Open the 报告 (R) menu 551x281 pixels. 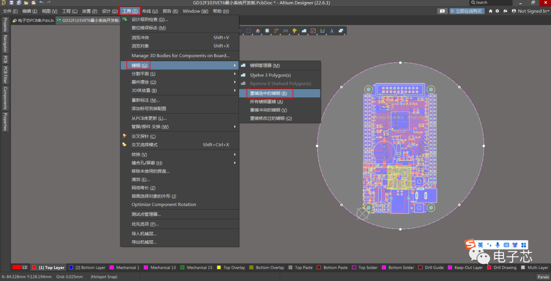170,11
